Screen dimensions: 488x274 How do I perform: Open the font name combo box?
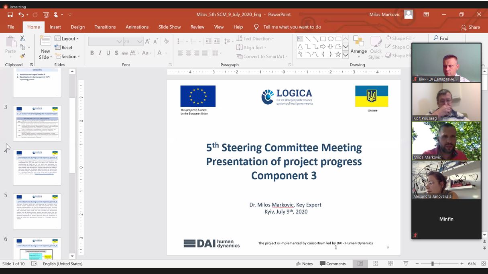(x=105, y=41)
